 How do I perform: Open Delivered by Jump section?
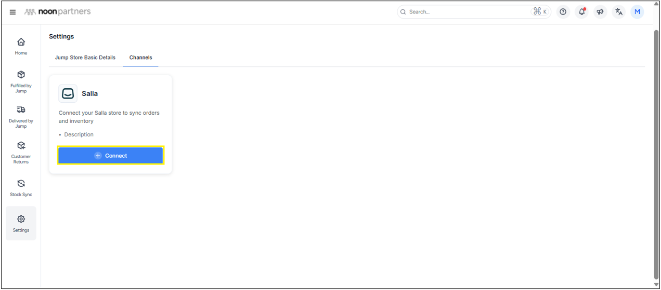pos(21,117)
